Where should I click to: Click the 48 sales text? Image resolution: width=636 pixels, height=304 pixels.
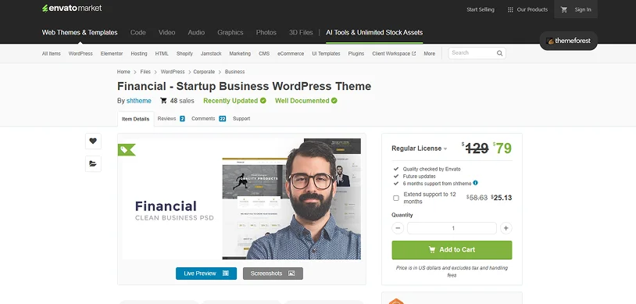tap(182, 101)
